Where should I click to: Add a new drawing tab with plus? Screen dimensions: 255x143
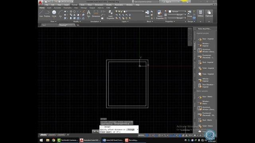[78, 25]
